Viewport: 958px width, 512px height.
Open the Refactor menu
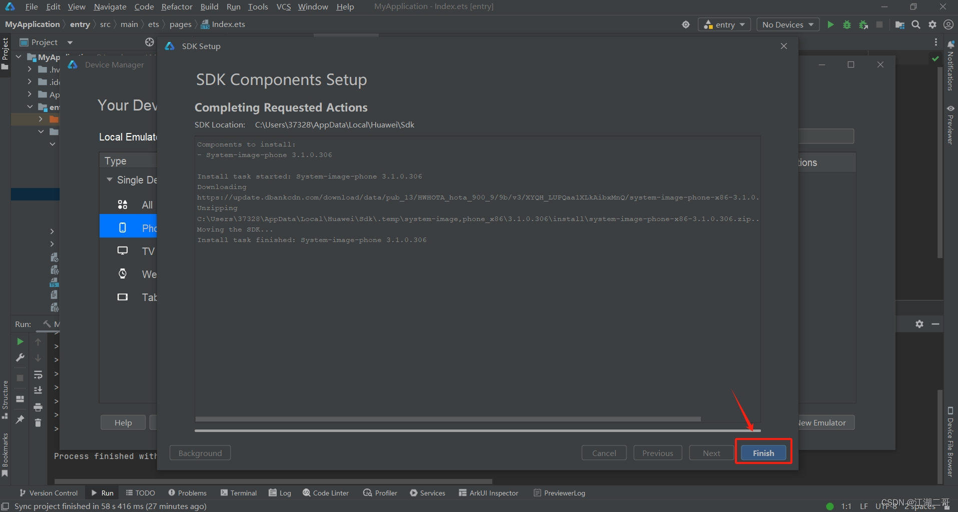pos(177,6)
